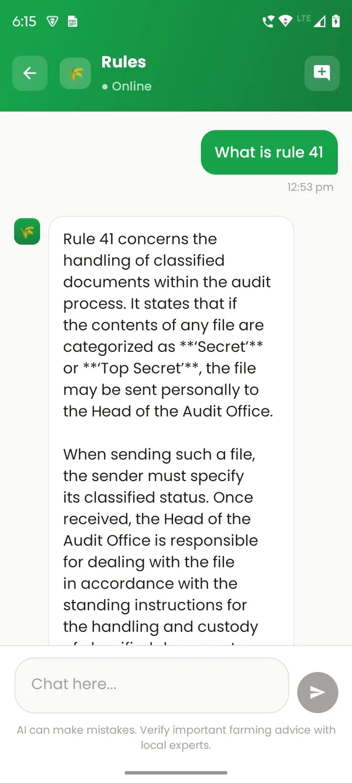Tap the bottom navigation gesture handle
This screenshot has width=352, height=783.
click(x=176, y=772)
